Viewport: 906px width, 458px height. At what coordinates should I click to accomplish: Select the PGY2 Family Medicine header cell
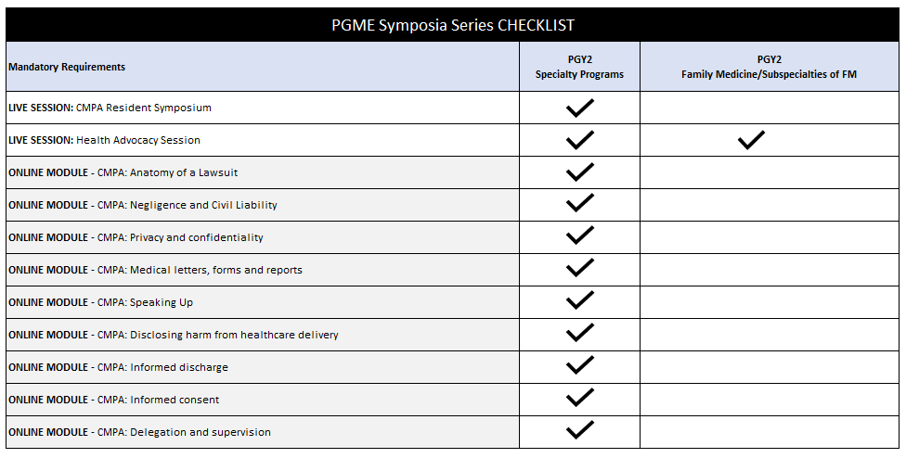coord(769,67)
